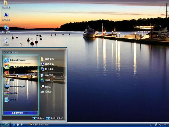Click the 注销(L) log off button

pos(38,118)
